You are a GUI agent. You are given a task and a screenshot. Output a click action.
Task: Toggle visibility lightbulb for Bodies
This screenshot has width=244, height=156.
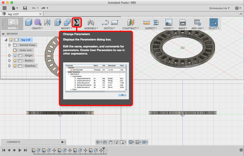[x=15, y=60]
